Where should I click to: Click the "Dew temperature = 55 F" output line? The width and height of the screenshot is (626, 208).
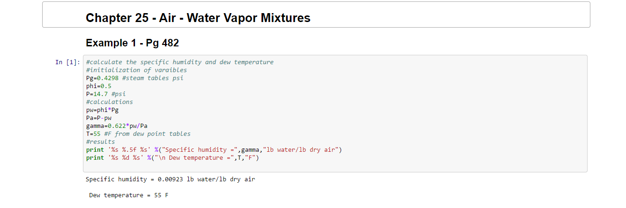pyautogui.click(x=128, y=195)
